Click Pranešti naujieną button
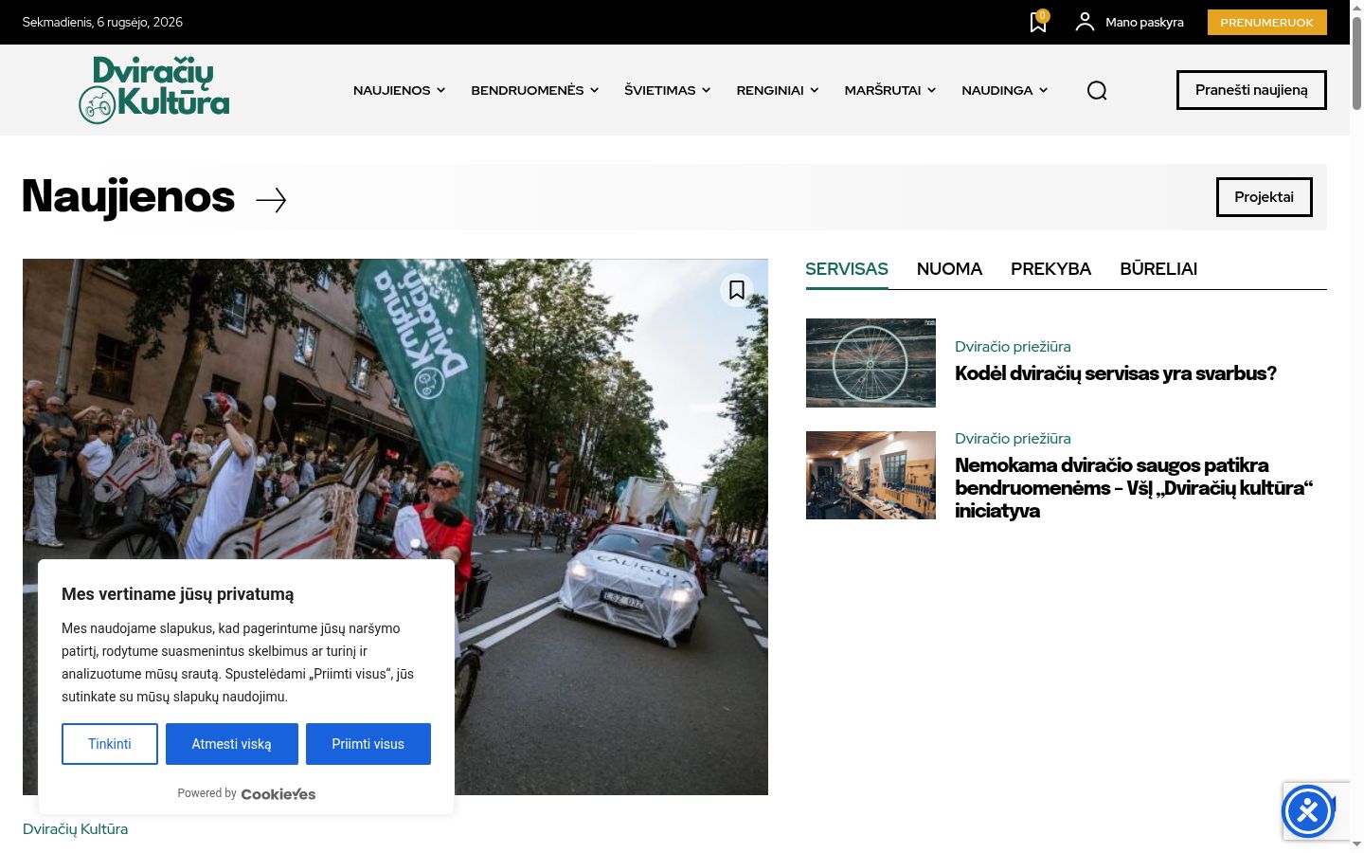 point(1251,90)
